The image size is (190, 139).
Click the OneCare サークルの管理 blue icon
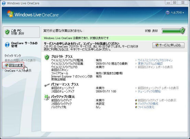click(7, 45)
